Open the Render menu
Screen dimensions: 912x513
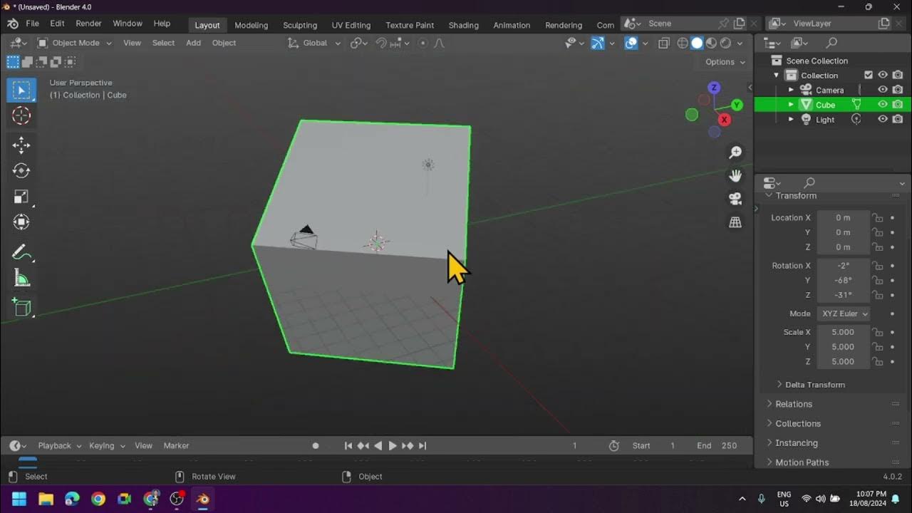(x=88, y=24)
